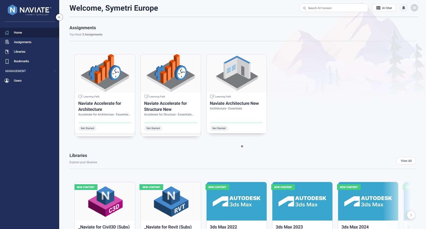Click the Assignments sidebar icon
The height and width of the screenshot is (229, 426).
(x=7, y=42)
